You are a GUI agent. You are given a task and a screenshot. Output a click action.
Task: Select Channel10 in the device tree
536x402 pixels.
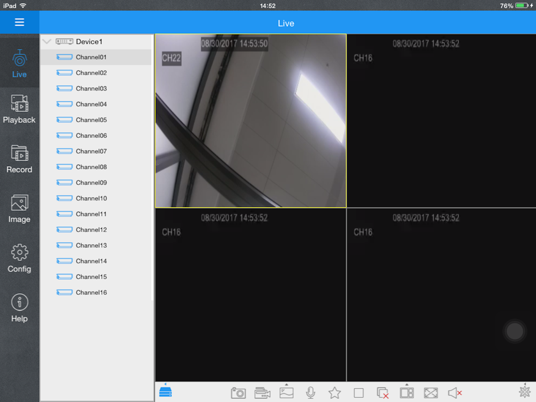(96, 198)
